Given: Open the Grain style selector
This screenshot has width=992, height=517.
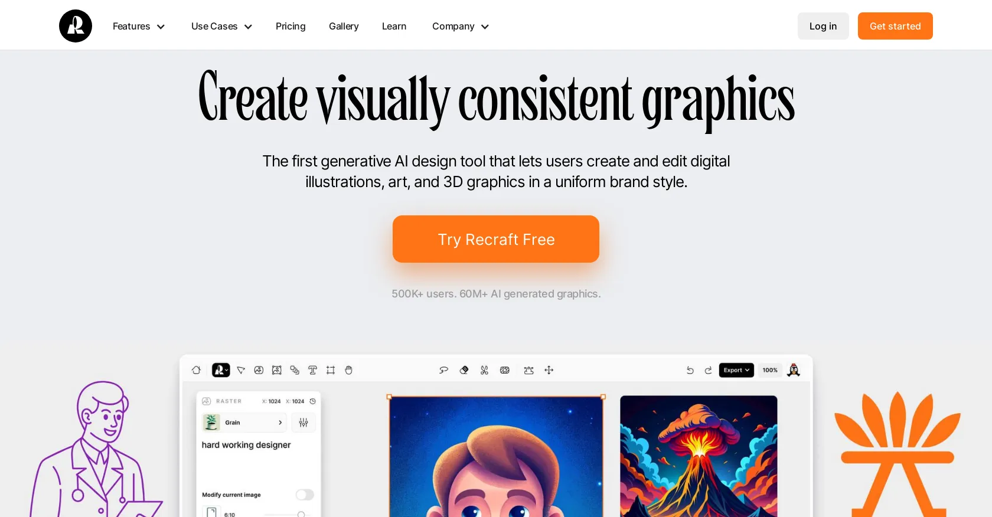Looking at the screenshot, I should (x=244, y=423).
